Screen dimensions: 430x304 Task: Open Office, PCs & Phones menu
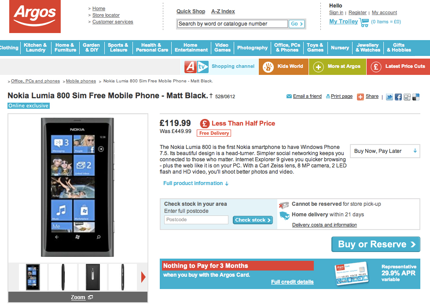287,48
